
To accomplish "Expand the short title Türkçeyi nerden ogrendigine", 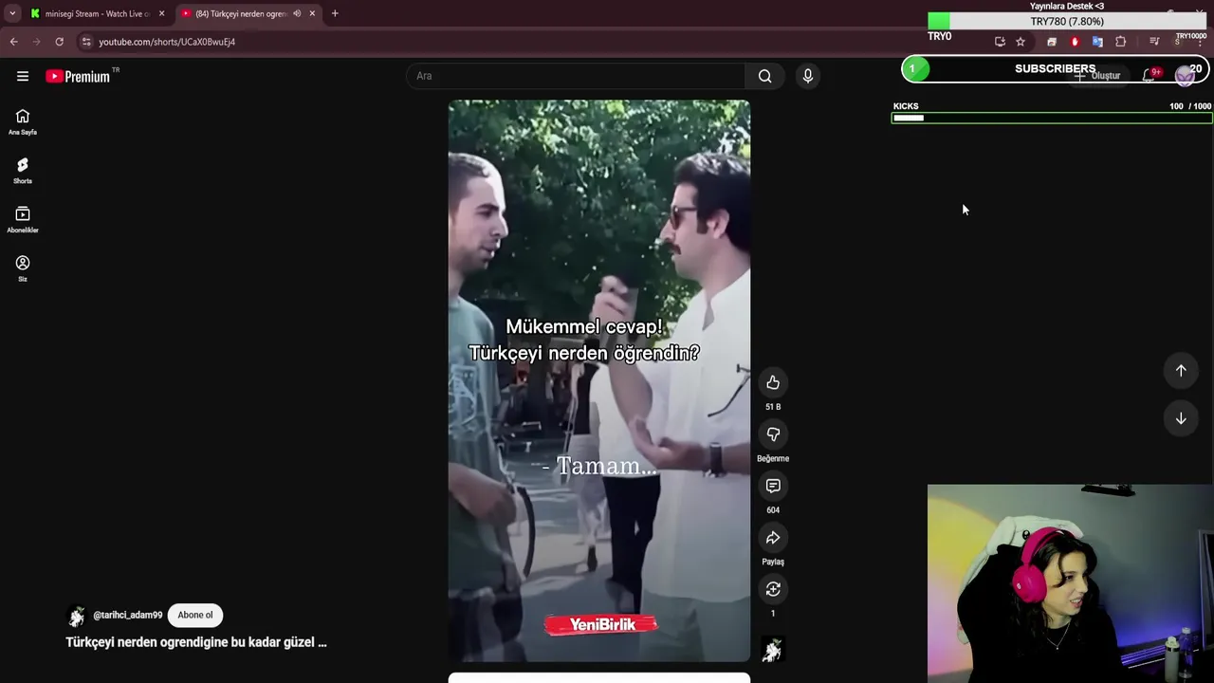I will [196, 642].
